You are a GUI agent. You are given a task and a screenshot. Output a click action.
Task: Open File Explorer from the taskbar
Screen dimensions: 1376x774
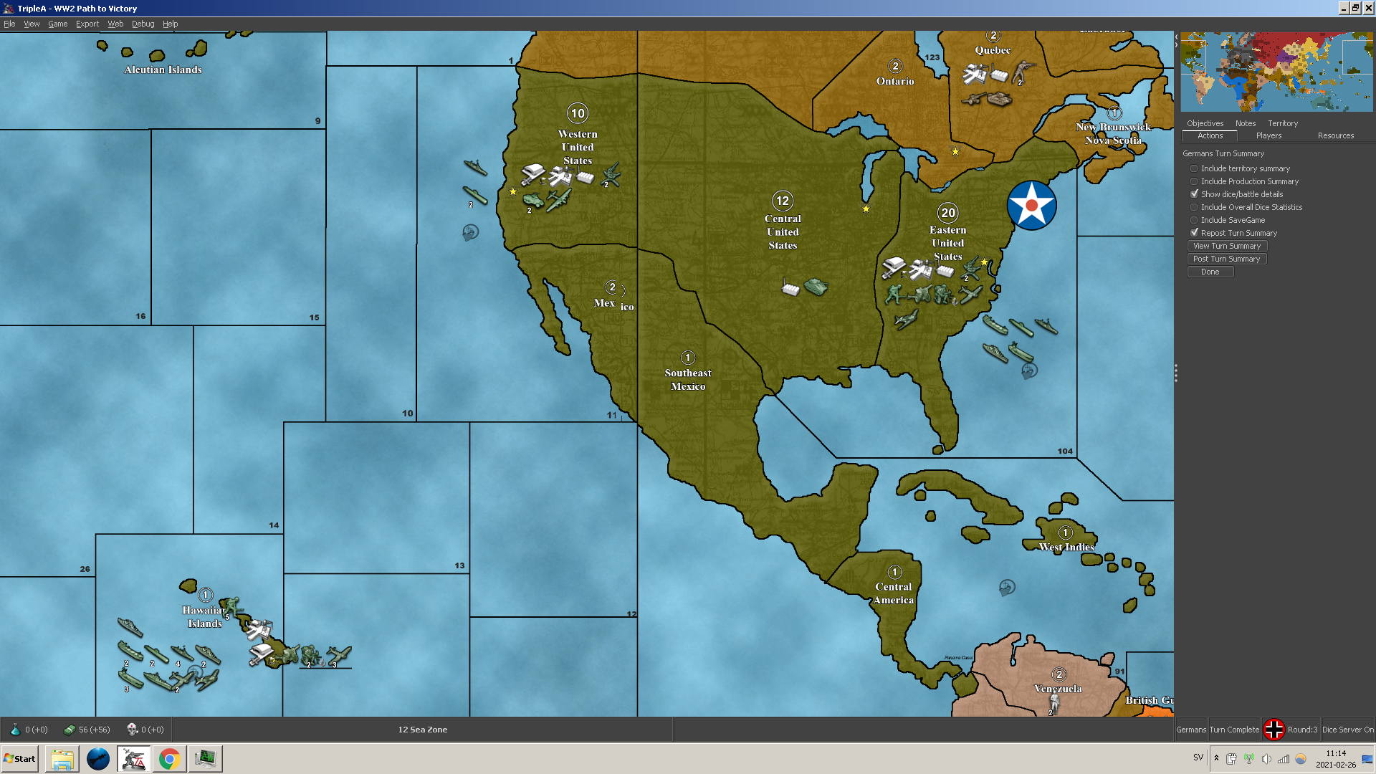click(62, 759)
